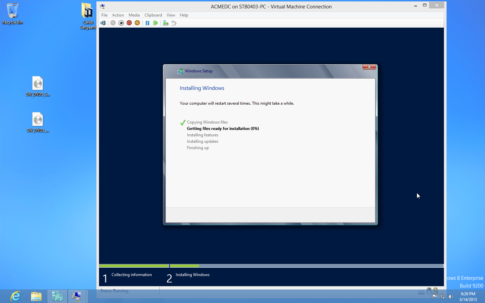Click the 'Installing features' step text
The width and height of the screenshot is (485, 303).
tap(203, 135)
